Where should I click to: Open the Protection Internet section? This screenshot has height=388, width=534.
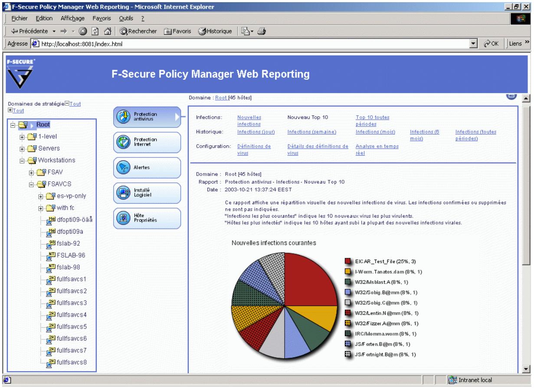[x=147, y=142]
